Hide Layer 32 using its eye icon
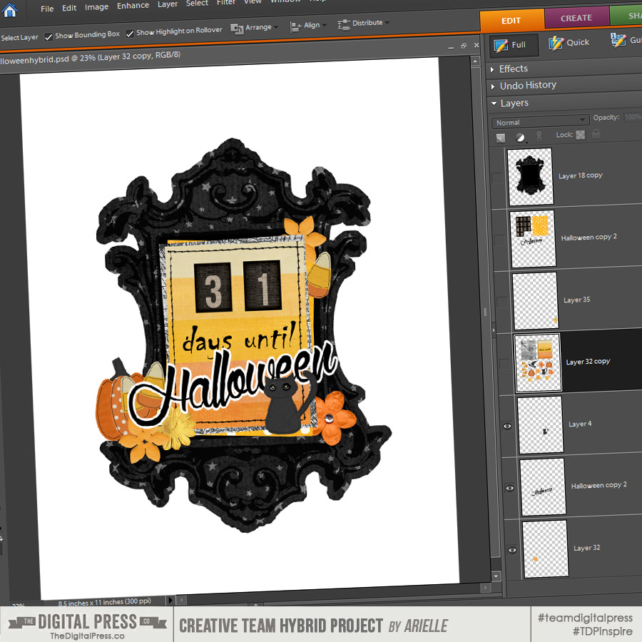This screenshot has width=642, height=642. click(511, 550)
